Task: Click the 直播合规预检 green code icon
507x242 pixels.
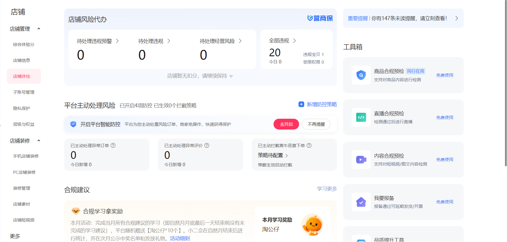Action: 361,117
